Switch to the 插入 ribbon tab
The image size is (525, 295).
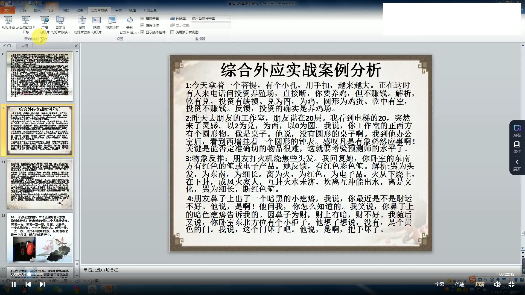click(x=37, y=10)
